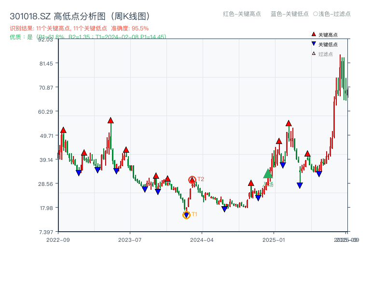Click the green 入场 entry triangle
Viewport: 386px width, 289px height.
[x=268, y=173]
